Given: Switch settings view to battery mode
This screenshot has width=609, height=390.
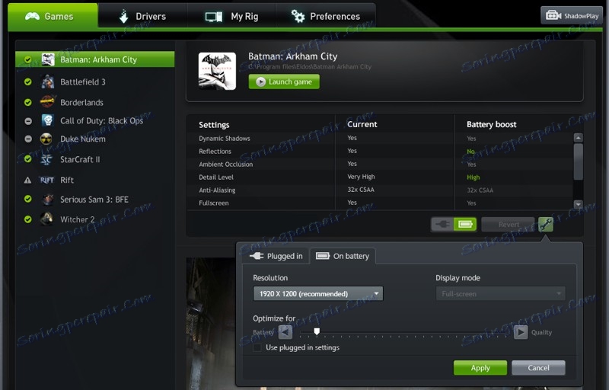Looking at the screenshot, I should point(465,224).
